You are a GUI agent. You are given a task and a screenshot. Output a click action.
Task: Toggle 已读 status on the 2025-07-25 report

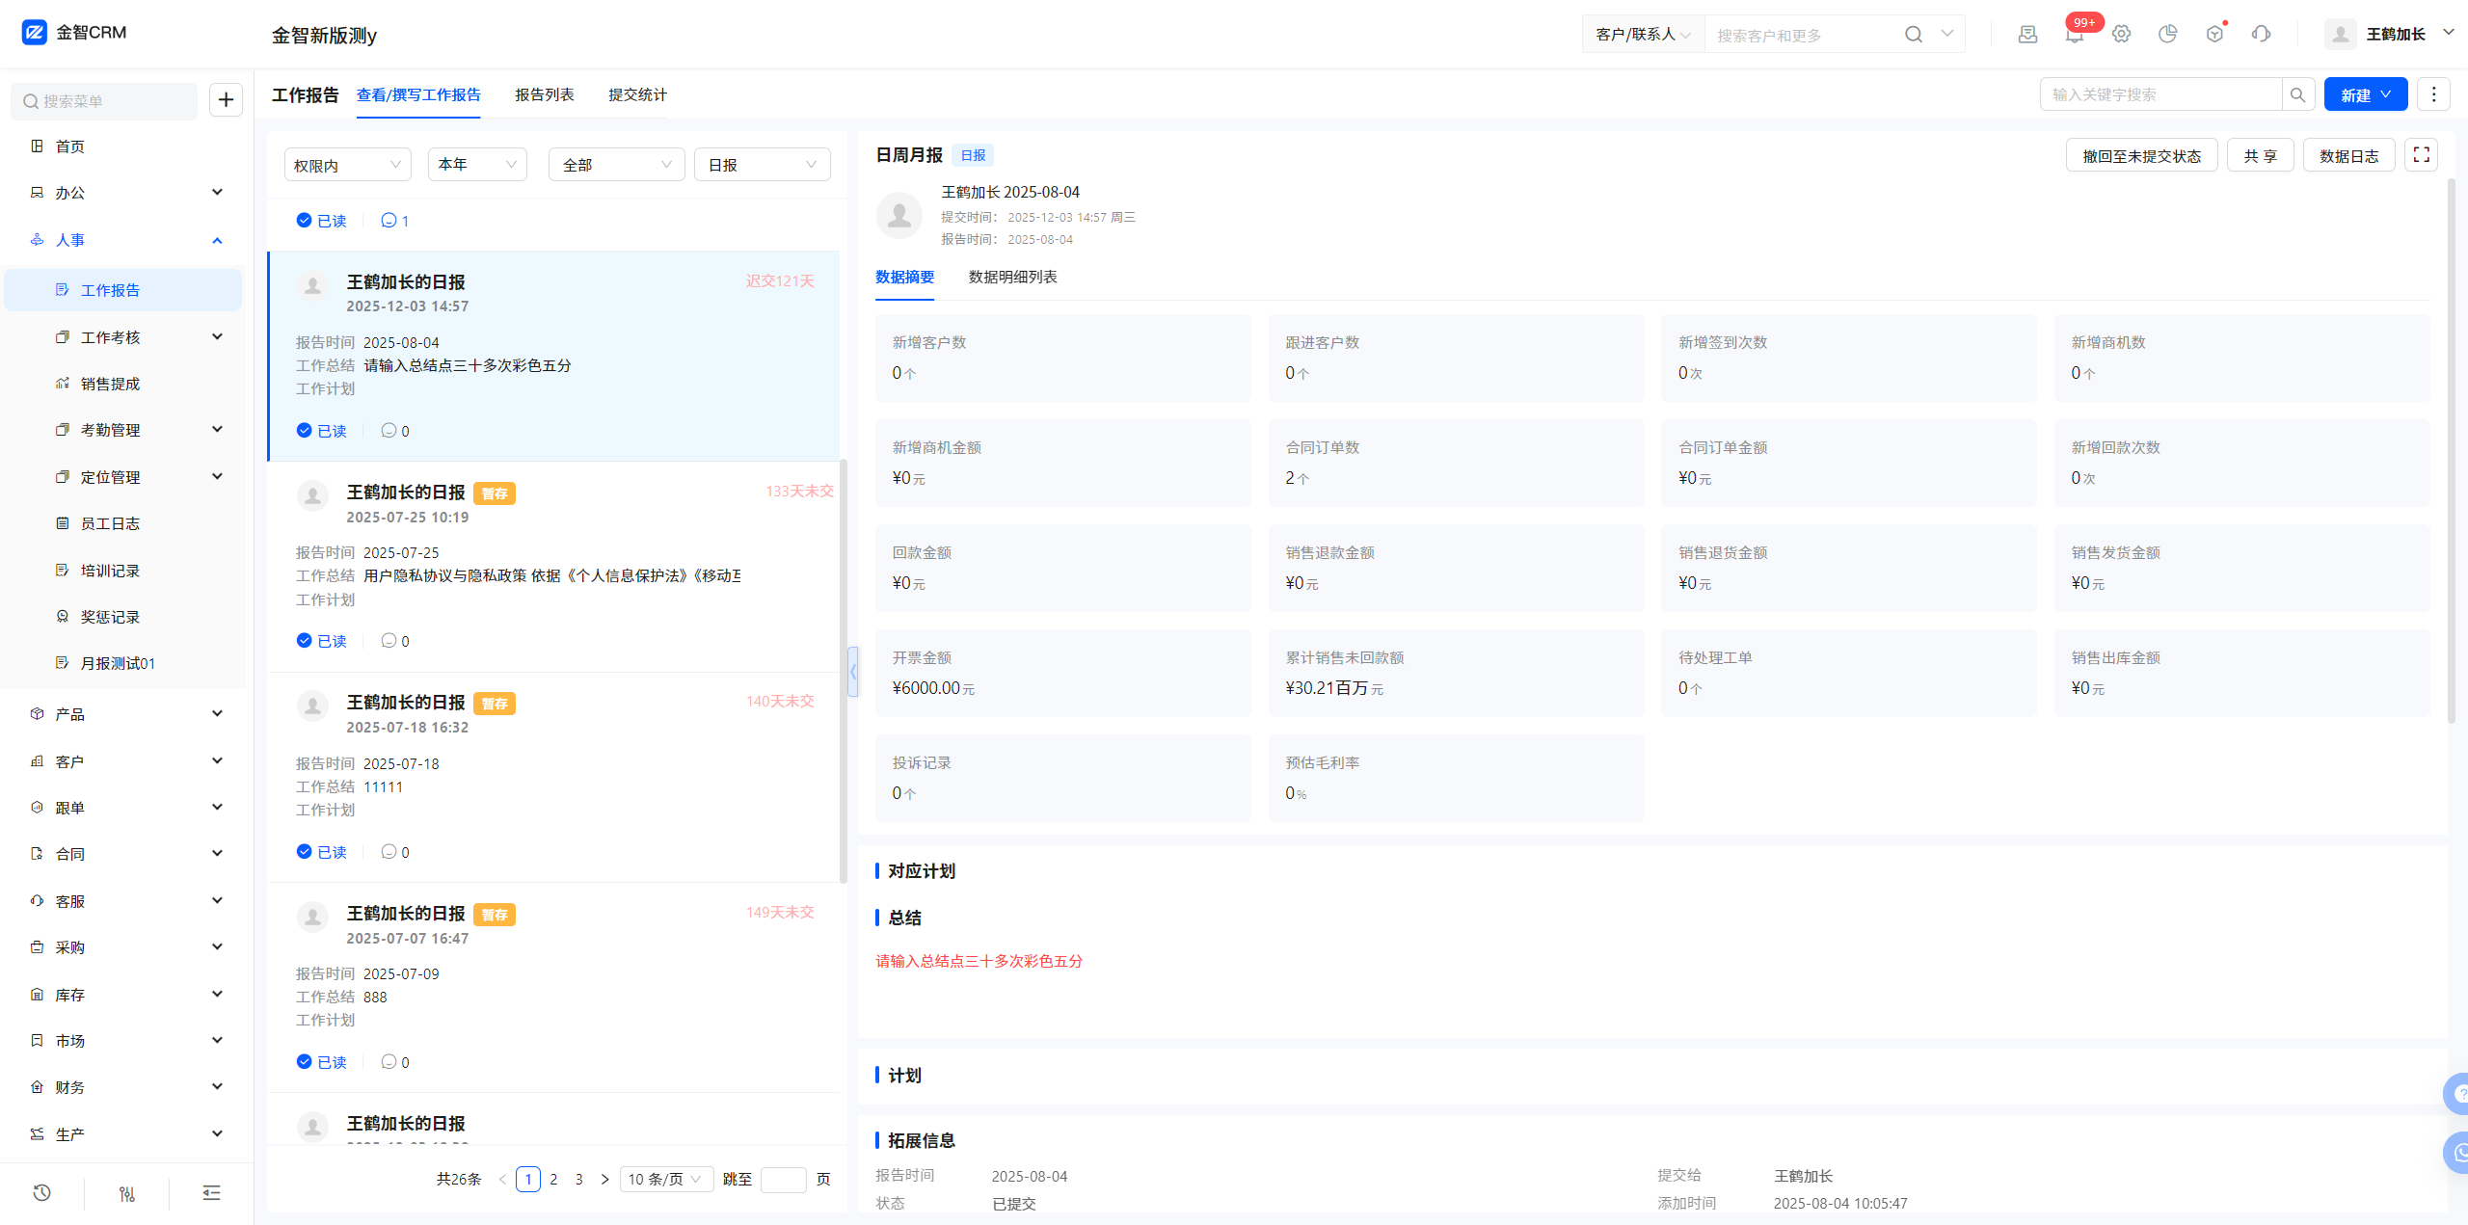[x=321, y=641]
